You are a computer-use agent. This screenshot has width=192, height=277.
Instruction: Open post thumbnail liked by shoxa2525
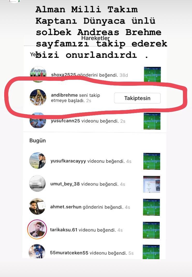tap(152, 74)
